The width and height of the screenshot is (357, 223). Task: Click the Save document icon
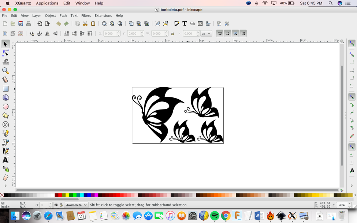coord(21,23)
